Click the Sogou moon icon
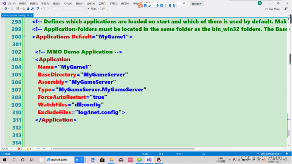This screenshot has width=292, height=164. [149, 5]
